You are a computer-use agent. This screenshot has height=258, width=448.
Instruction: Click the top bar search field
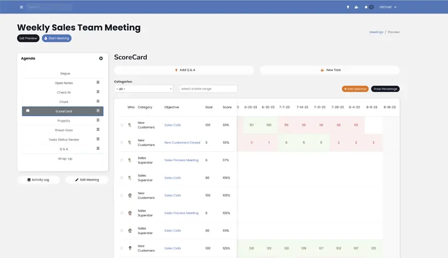(x=49, y=7)
